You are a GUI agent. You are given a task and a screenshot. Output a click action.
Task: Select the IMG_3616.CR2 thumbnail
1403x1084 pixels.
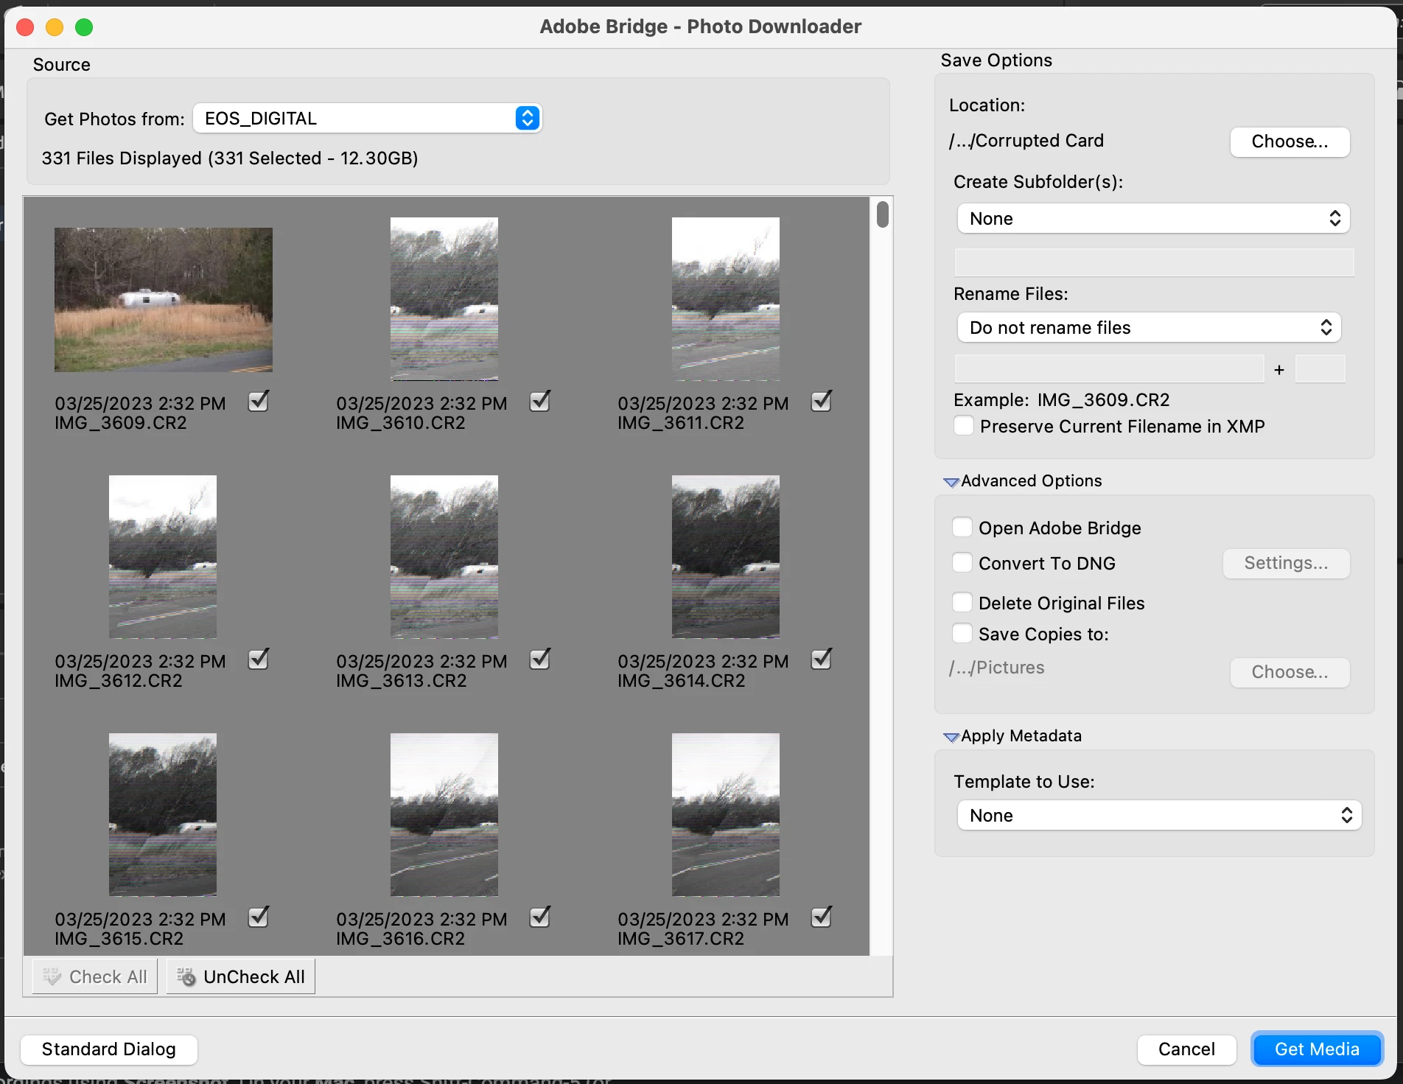[x=444, y=814]
